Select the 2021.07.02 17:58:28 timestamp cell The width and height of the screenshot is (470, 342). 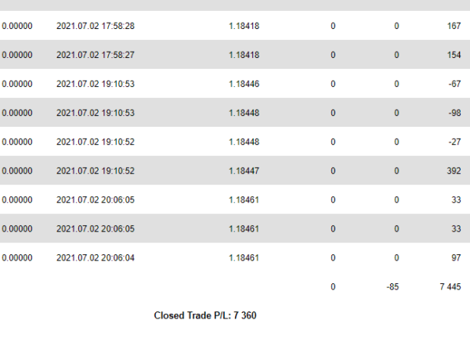click(x=96, y=26)
